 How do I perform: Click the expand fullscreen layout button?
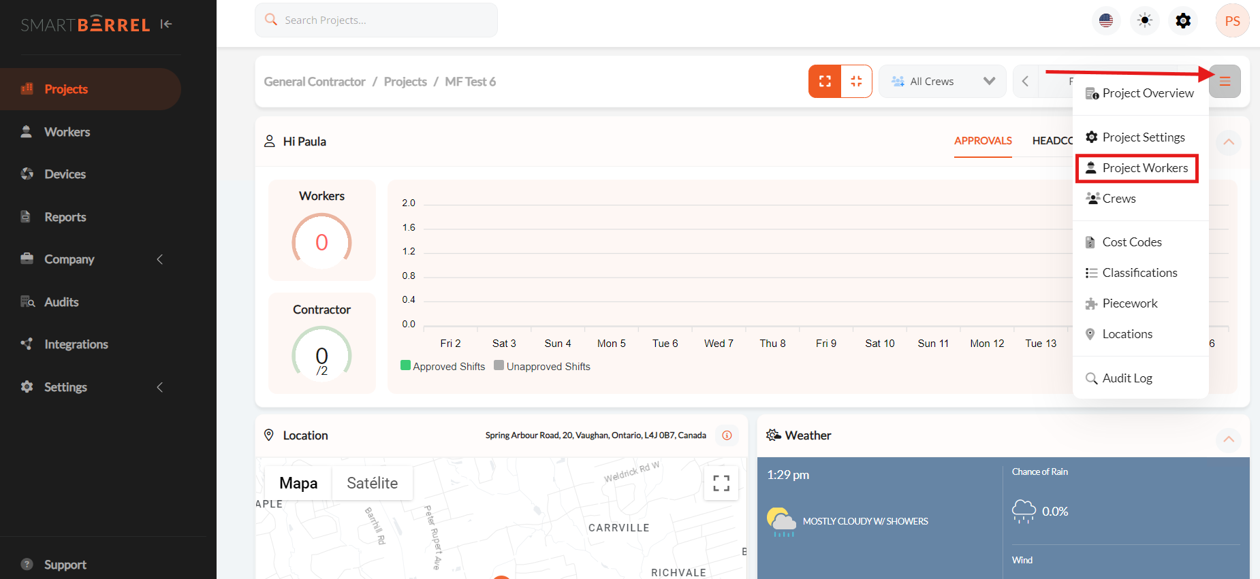point(825,82)
